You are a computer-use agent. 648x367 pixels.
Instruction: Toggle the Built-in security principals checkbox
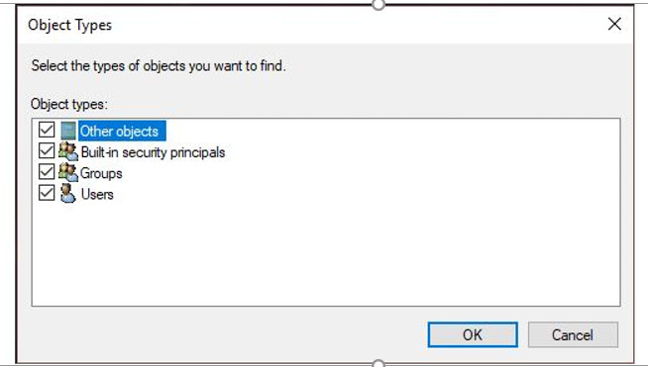click(47, 150)
